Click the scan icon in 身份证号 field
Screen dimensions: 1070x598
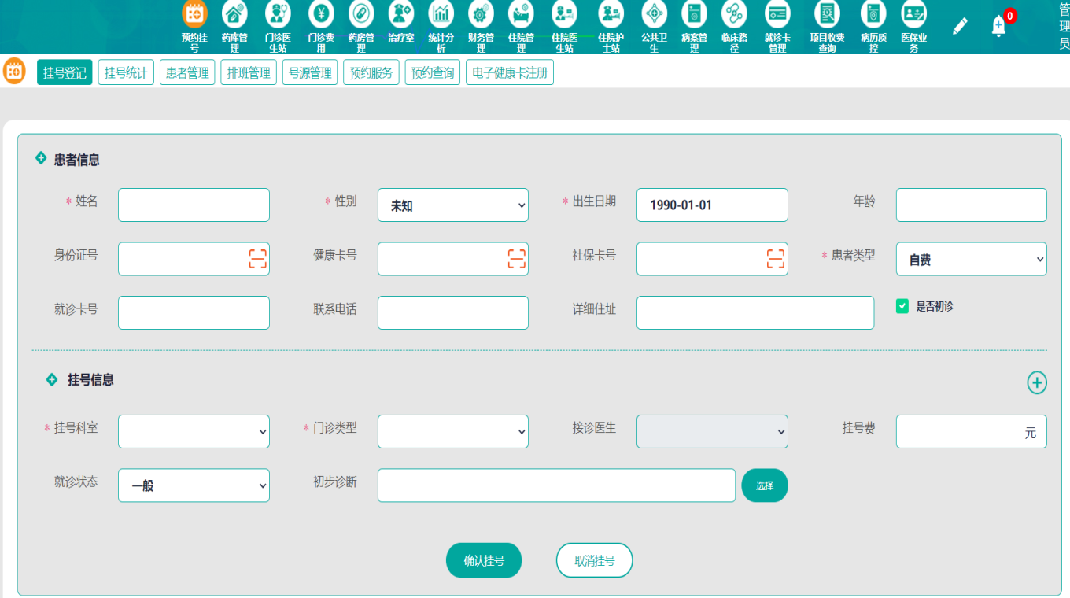[257, 259]
